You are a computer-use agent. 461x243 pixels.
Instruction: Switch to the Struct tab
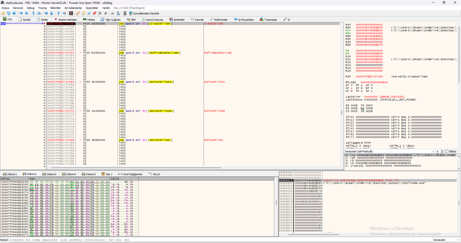[x=154, y=174]
